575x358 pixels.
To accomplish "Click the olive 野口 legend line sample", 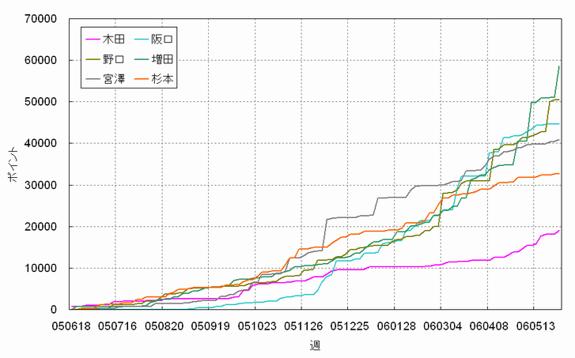I will tap(93, 59).
